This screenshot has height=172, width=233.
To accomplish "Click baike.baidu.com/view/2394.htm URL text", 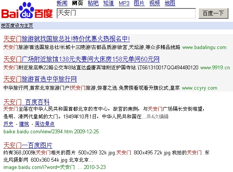I will (x=38, y=131).
